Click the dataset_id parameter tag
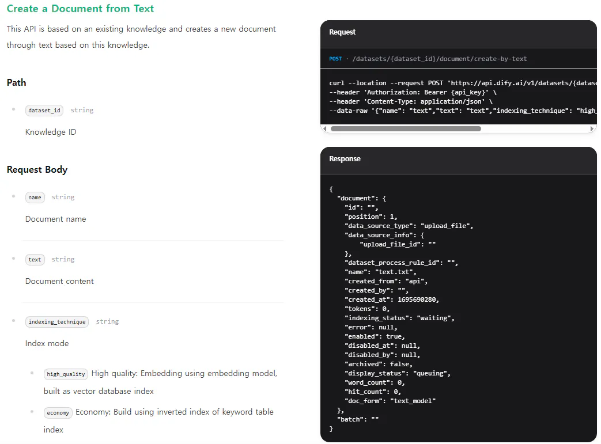 click(x=44, y=111)
